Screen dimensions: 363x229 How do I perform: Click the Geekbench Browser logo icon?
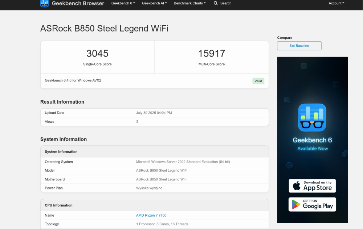pos(44,4)
